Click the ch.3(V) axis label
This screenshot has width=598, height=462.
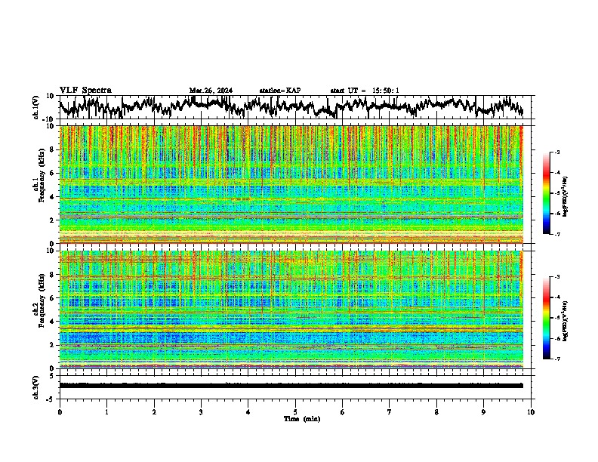click(36, 387)
